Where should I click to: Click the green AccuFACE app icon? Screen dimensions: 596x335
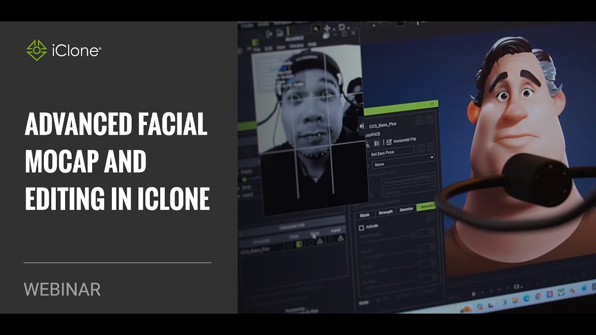coord(255,43)
